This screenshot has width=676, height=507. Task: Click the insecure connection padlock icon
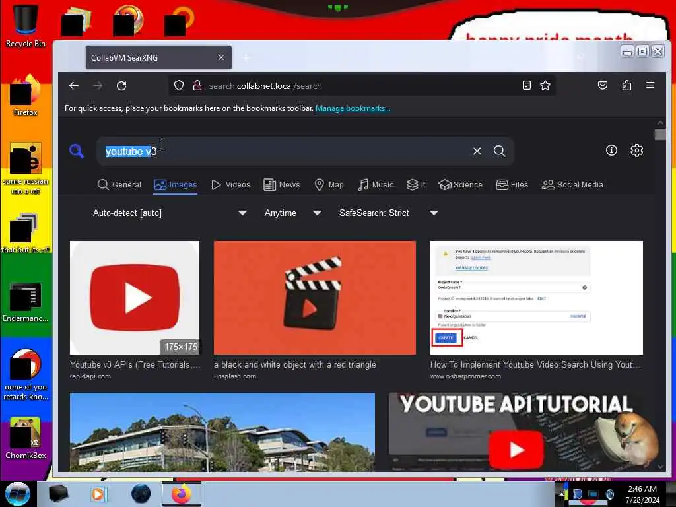[x=197, y=85]
